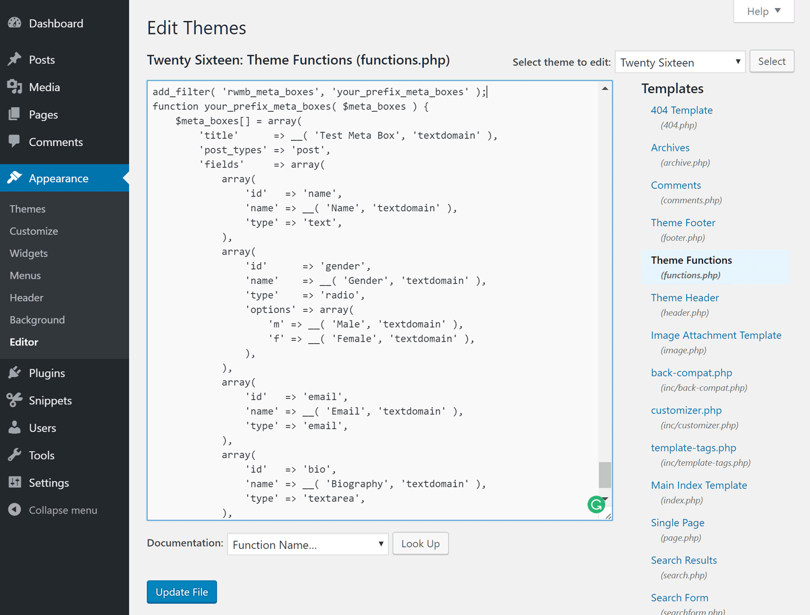Click the green Grammarly icon in editor
The image size is (810, 615).
pyautogui.click(x=596, y=504)
